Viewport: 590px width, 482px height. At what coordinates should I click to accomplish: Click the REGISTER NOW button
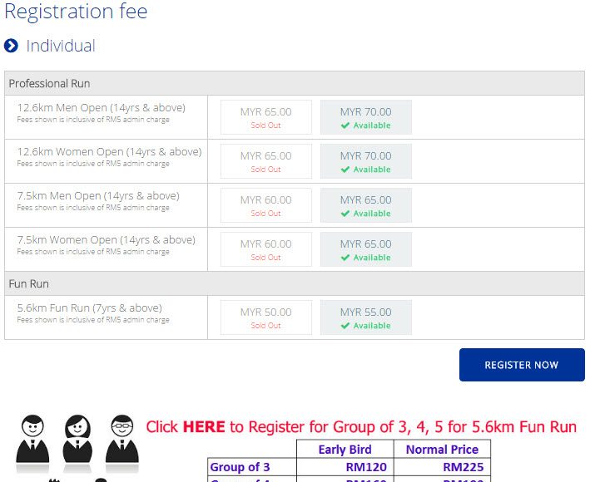(522, 365)
